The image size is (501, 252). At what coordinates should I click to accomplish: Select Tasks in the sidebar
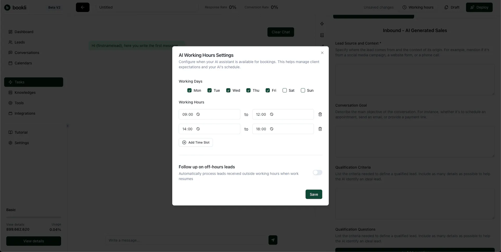point(33,82)
